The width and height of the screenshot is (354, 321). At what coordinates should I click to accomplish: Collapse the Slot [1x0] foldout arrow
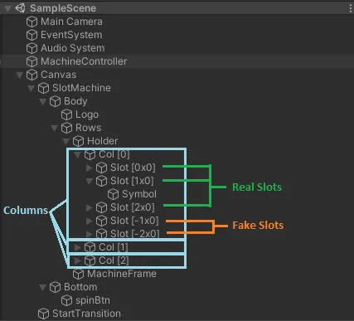click(x=89, y=181)
